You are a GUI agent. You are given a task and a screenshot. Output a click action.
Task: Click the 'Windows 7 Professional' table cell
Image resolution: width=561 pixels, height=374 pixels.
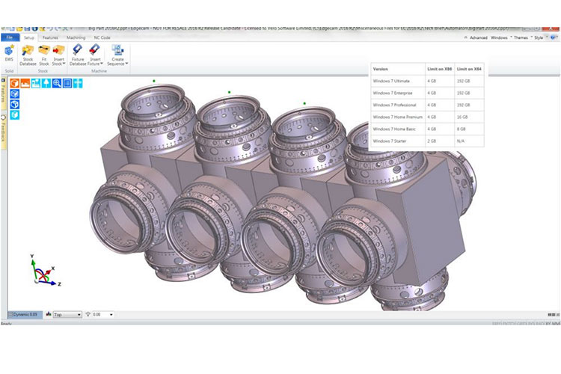pyautogui.click(x=397, y=105)
